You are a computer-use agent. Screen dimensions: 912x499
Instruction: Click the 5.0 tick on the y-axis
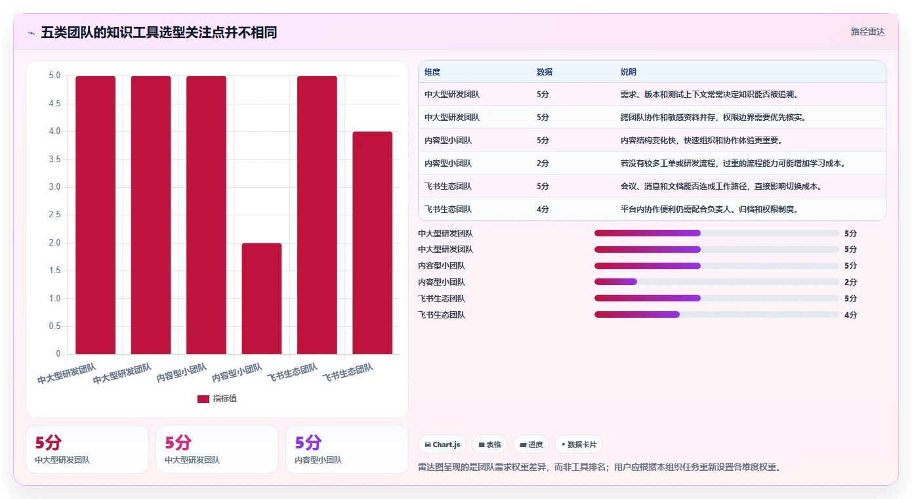(x=54, y=76)
